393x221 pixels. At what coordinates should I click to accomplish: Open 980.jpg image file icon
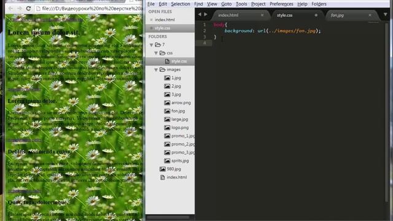click(162, 169)
